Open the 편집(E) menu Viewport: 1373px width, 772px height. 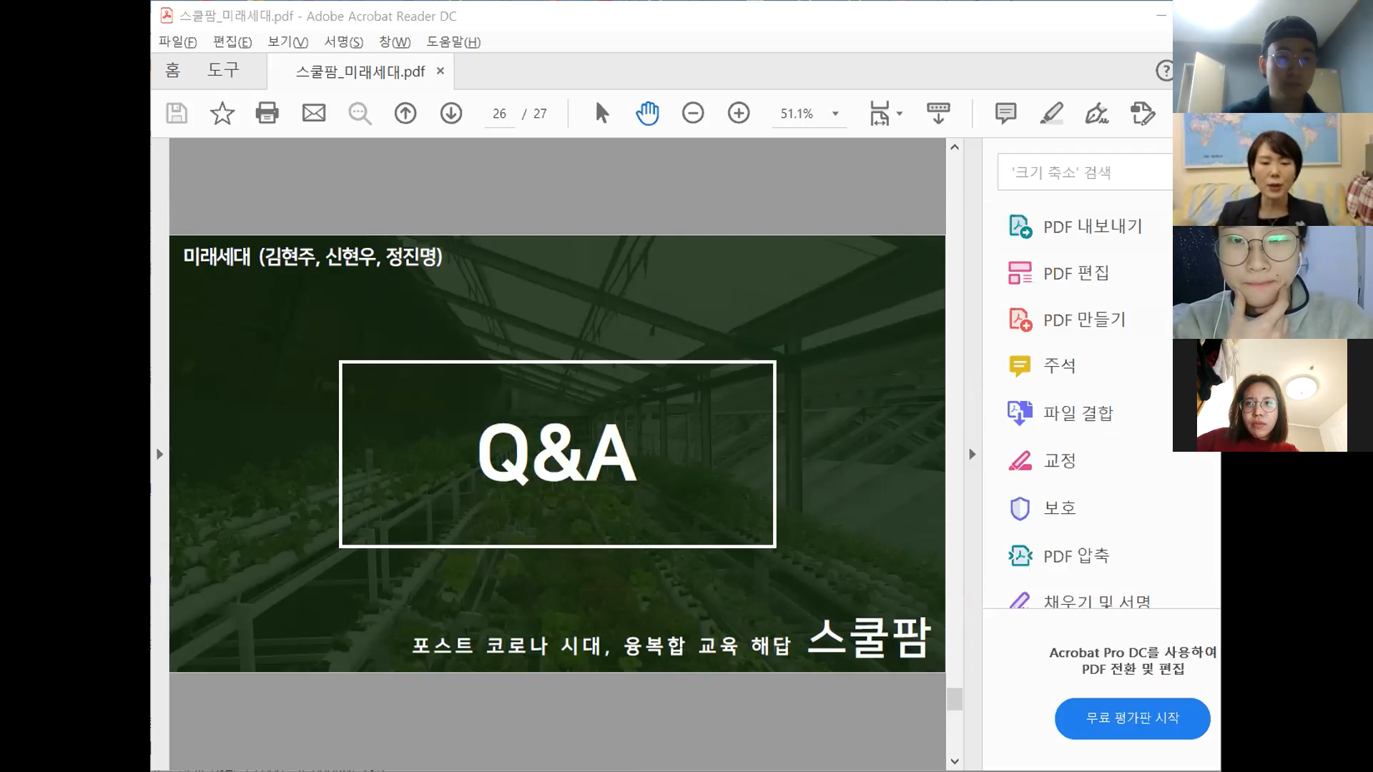tap(232, 42)
